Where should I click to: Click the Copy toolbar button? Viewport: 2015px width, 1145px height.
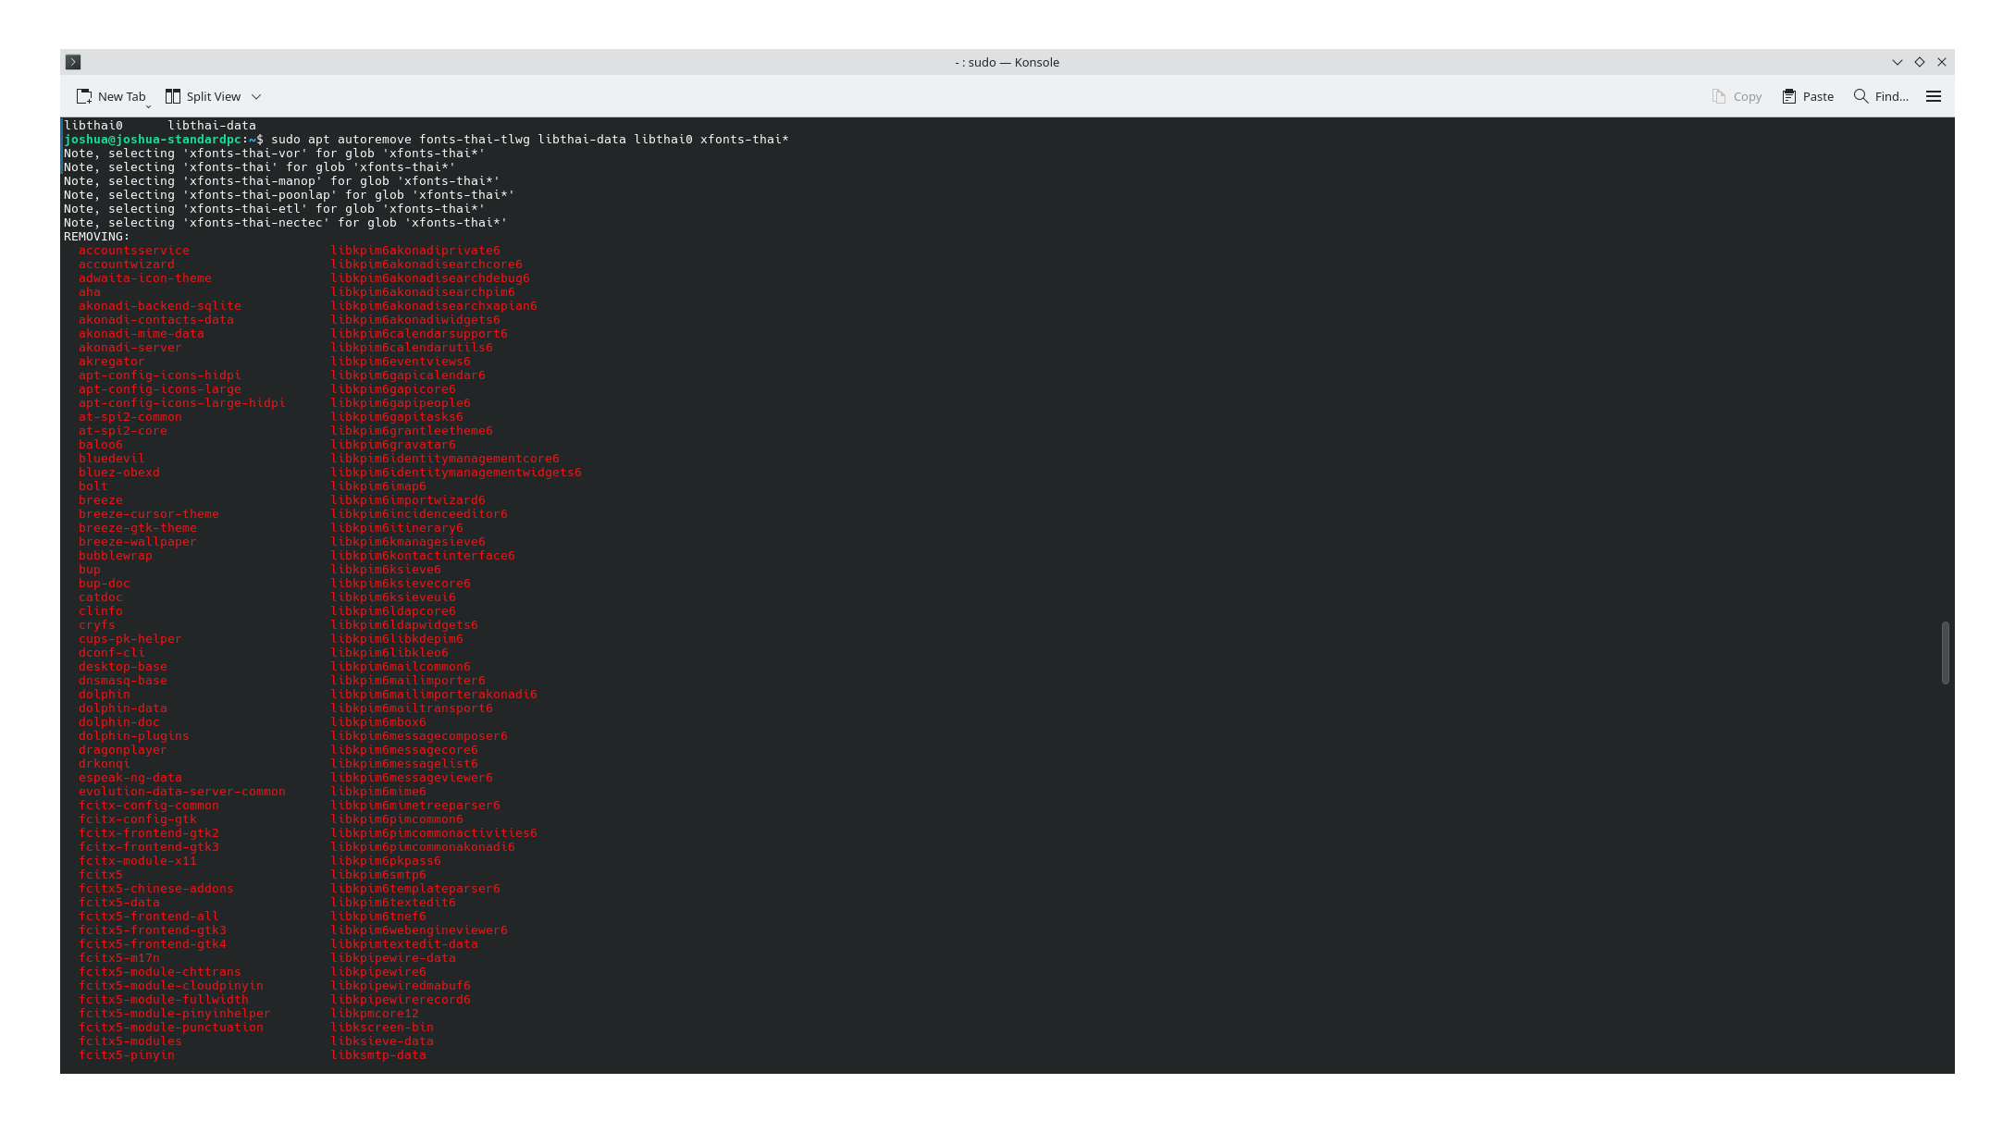(x=1737, y=96)
